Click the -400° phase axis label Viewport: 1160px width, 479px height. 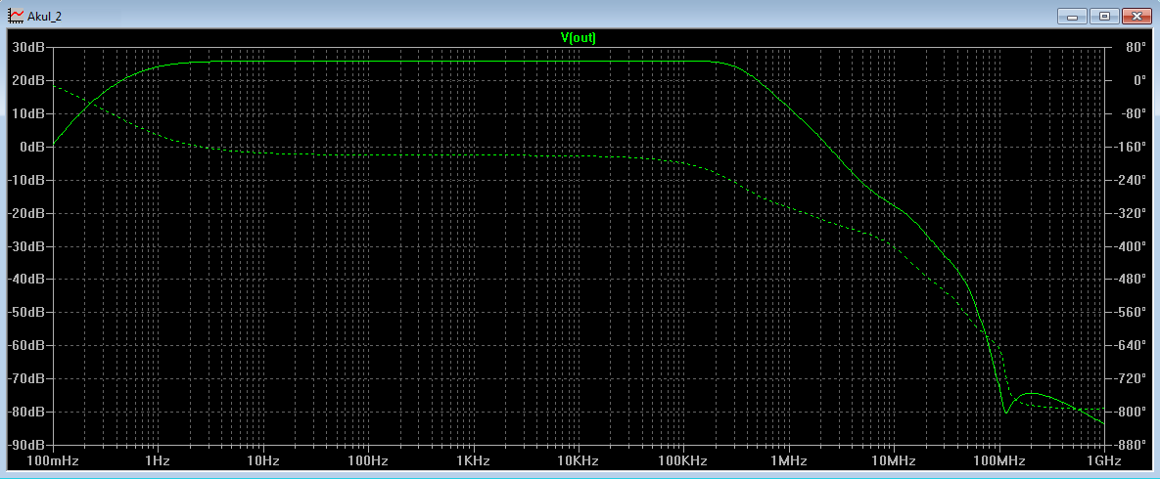(x=1129, y=246)
